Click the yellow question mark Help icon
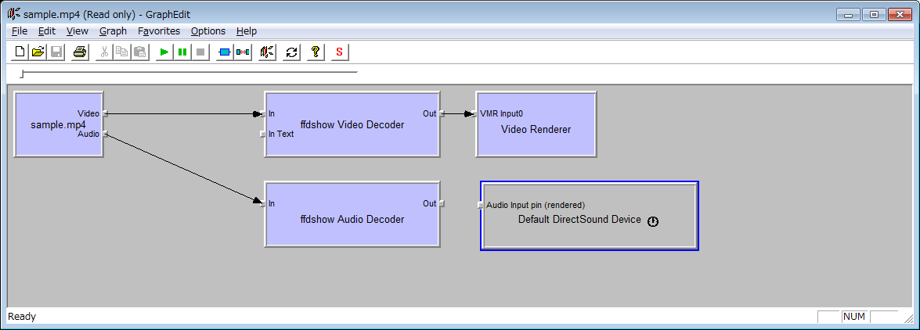 click(316, 52)
